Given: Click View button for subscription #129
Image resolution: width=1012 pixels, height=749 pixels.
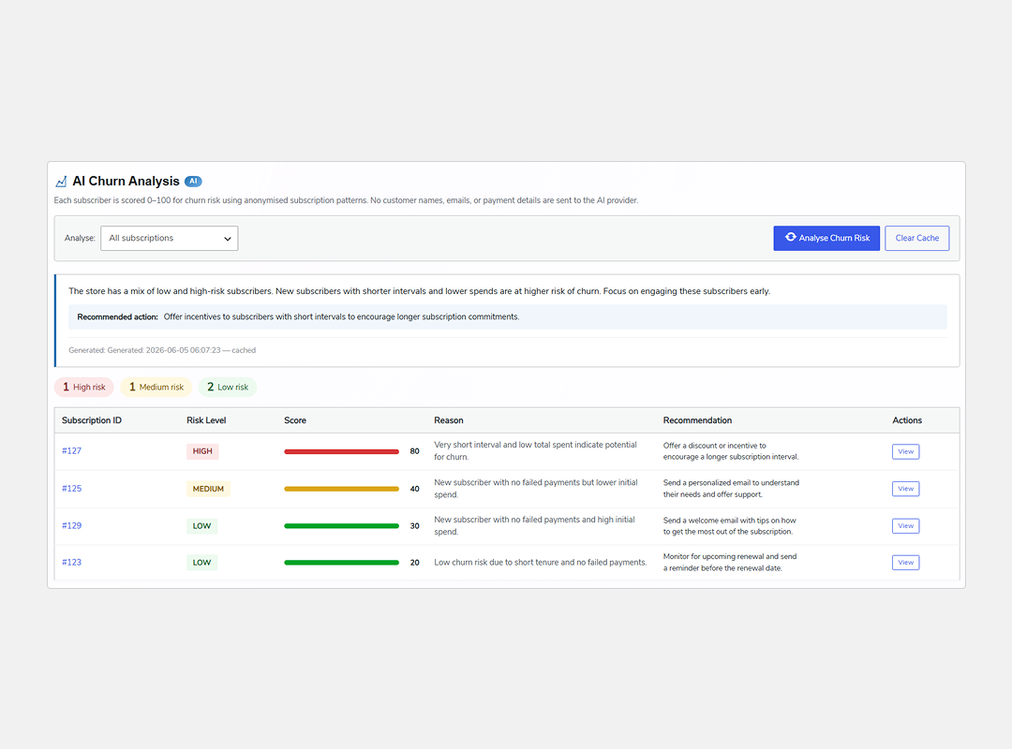Looking at the screenshot, I should [x=905, y=526].
